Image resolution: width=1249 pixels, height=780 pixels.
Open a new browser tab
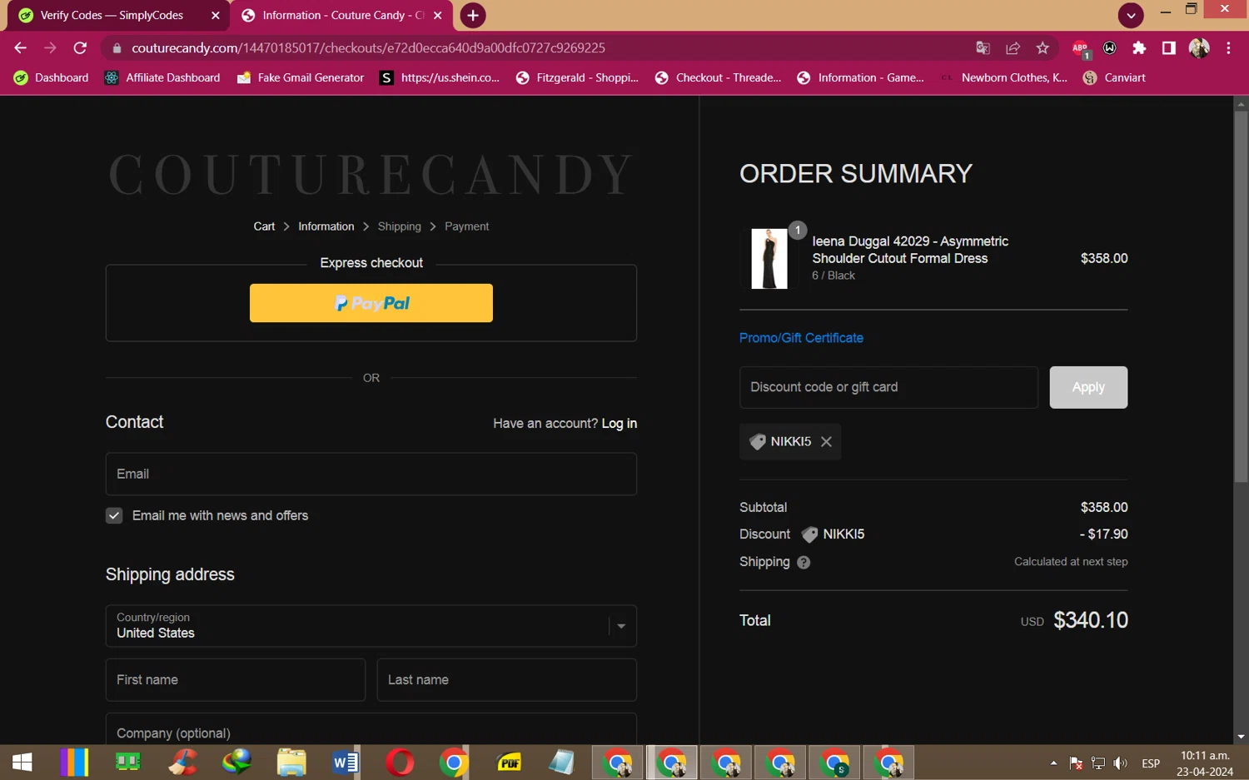click(x=472, y=15)
